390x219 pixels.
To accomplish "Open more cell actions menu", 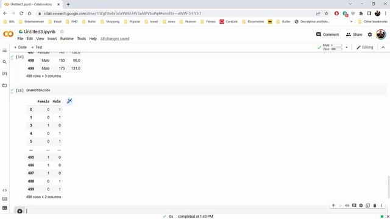I will 381,206.
